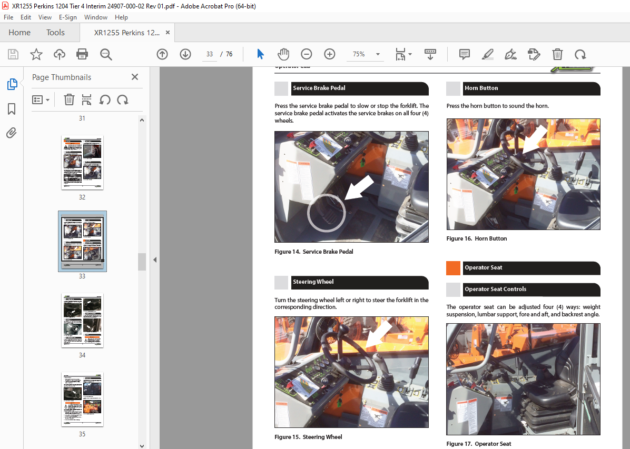The width and height of the screenshot is (630, 449).
Task: Click the Figure 17 Operator Seat caption
Action: (478, 444)
